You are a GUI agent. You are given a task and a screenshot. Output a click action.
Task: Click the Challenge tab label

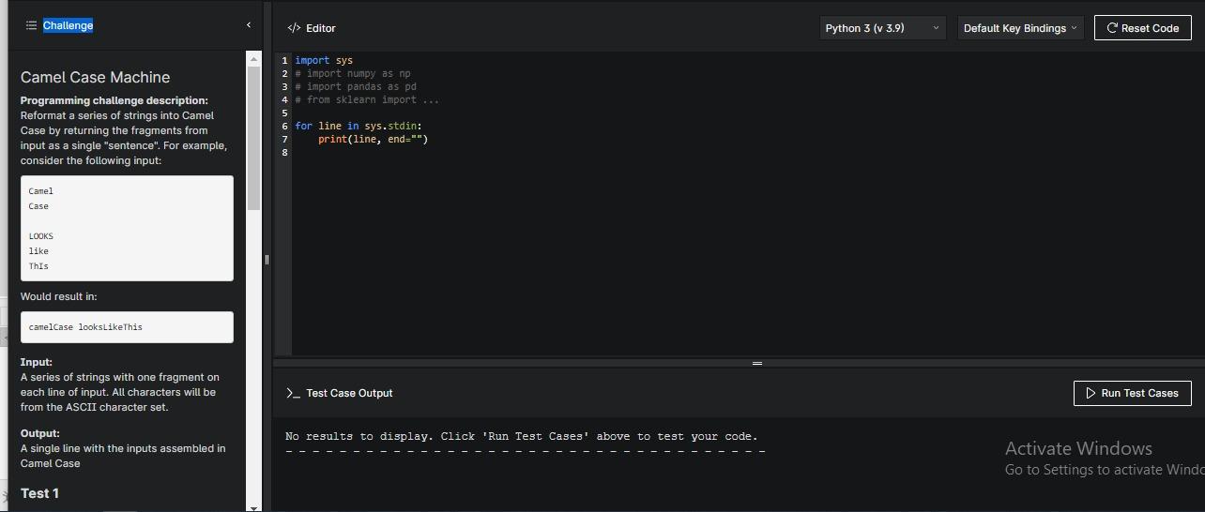point(68,25)
